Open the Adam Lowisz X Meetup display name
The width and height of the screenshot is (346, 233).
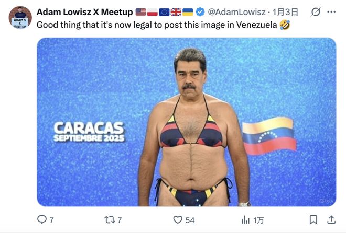(85, 12)
